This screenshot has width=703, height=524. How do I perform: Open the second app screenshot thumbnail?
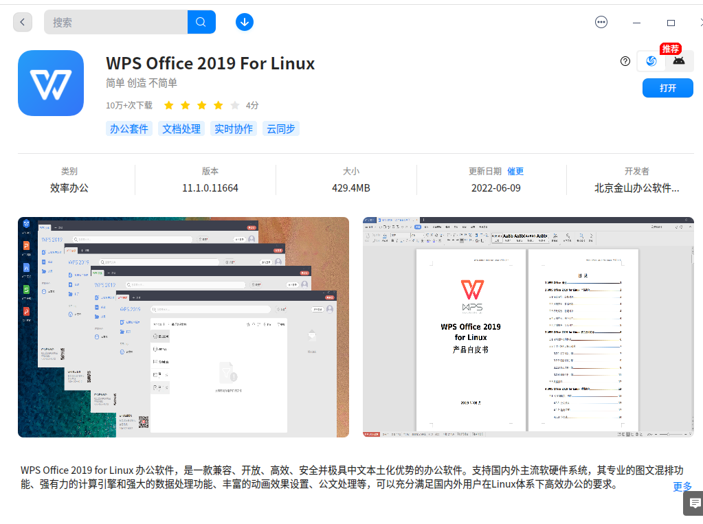pyautogui.click(x=528, y=326)
